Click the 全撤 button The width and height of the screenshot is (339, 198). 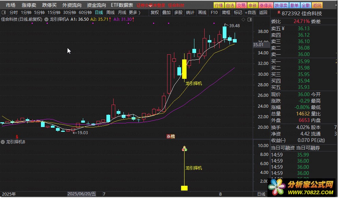(306, 5)
